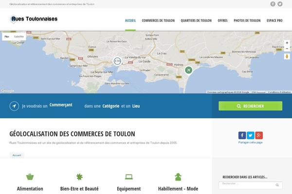Open the Catégorie selector
This screenshot has height=194, width=292.
[x=111, y=106]
